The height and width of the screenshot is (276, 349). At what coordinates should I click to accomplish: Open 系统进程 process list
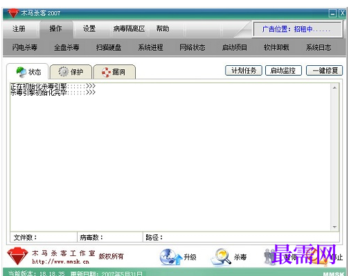pyautogui.click(x=150, y=48)
